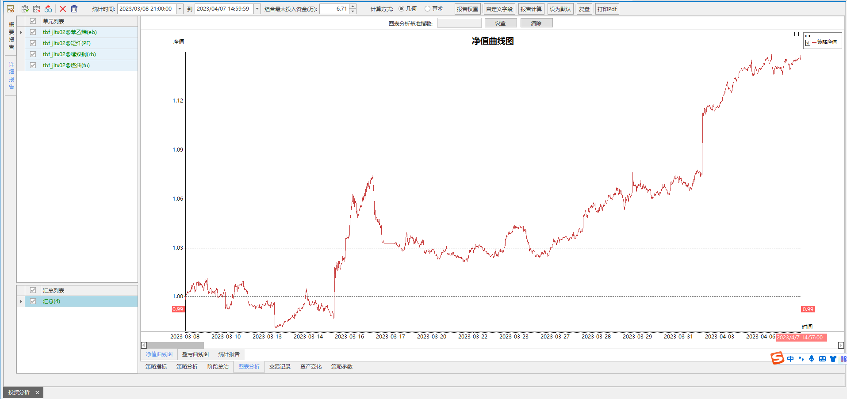Click the Sogou microphone voice input icon
This screenshot has width=847, height=399.
pos(812,359)
